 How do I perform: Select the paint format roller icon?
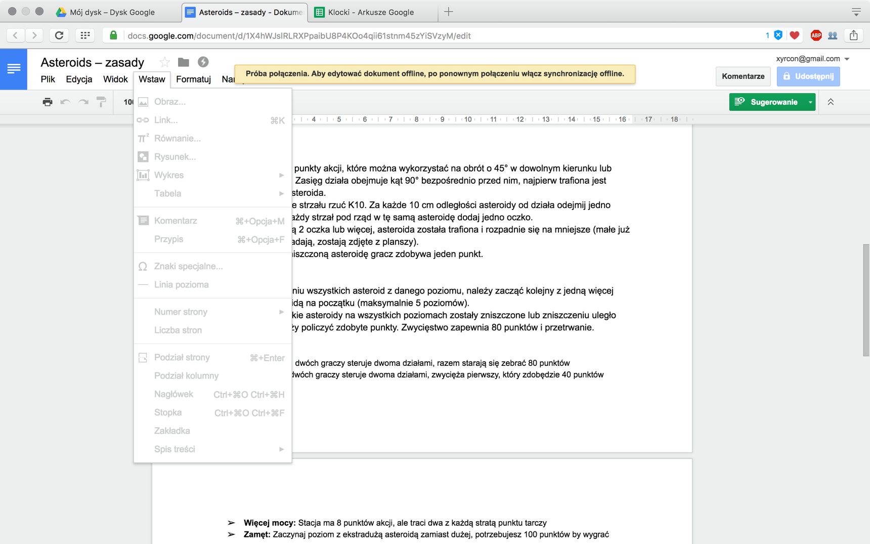101,102
